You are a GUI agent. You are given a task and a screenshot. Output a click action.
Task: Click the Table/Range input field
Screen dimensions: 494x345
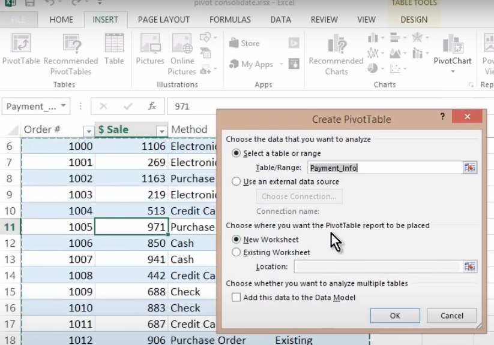coord(385,168)
